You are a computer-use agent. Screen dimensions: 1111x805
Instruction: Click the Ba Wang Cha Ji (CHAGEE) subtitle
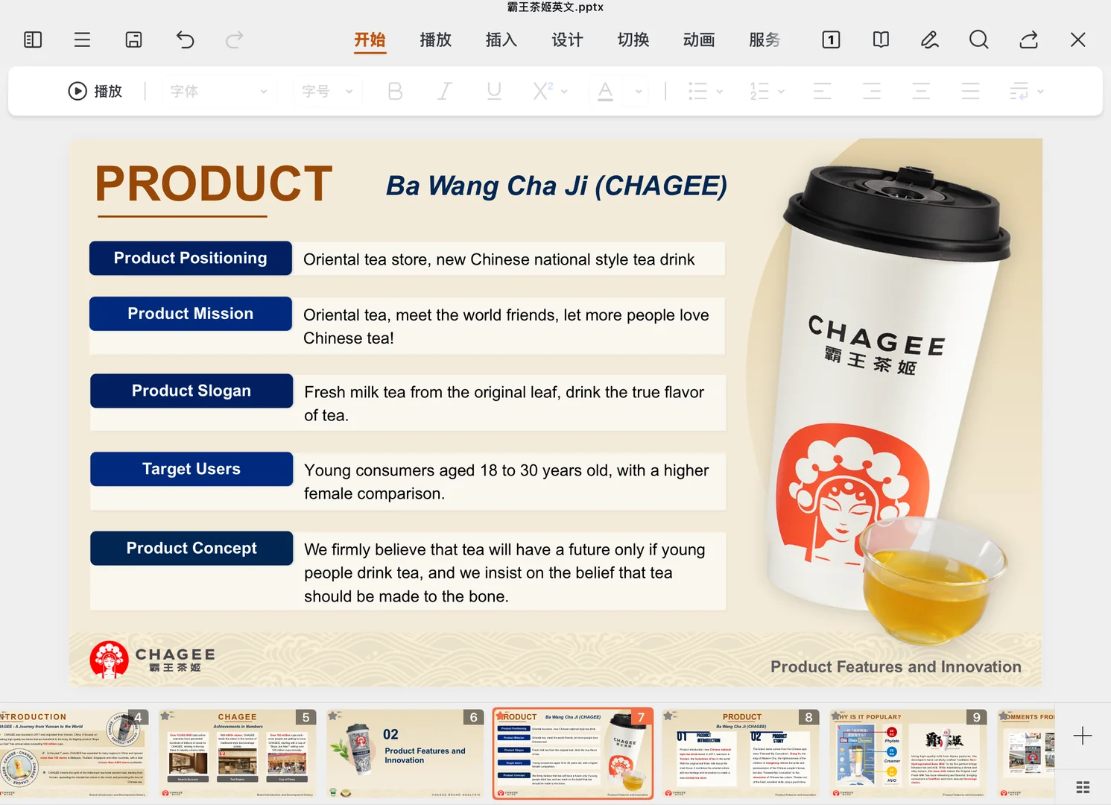(x=557, y=186)
